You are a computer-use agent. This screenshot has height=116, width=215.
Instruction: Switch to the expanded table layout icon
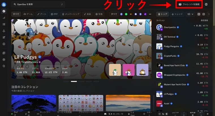pyautogui.click(x=199, y=14)
